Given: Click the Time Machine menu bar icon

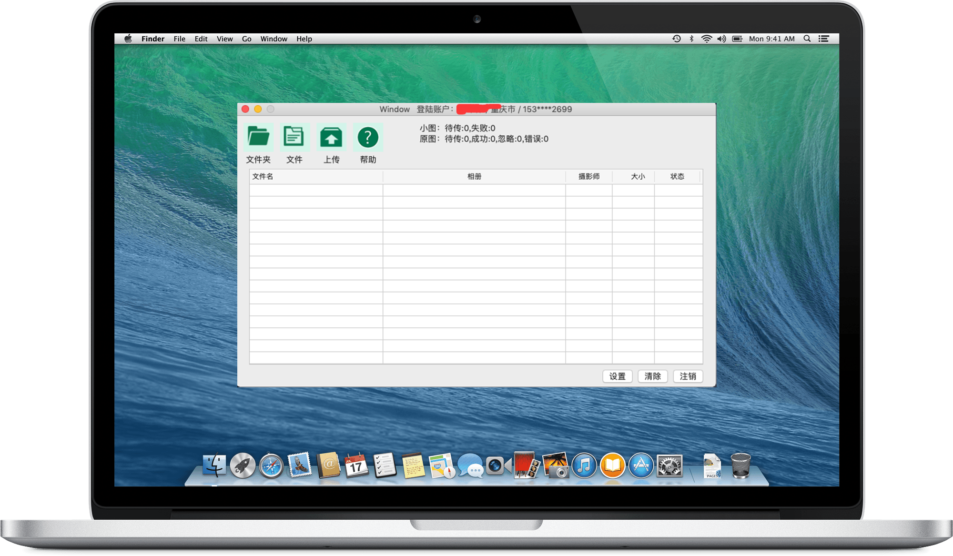Looking at the screenshot, I should click(676, 39).
